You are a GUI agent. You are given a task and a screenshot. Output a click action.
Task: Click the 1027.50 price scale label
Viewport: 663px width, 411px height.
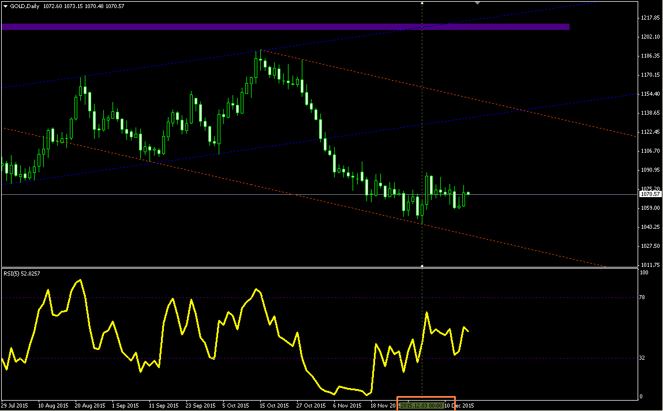point(650,246)
